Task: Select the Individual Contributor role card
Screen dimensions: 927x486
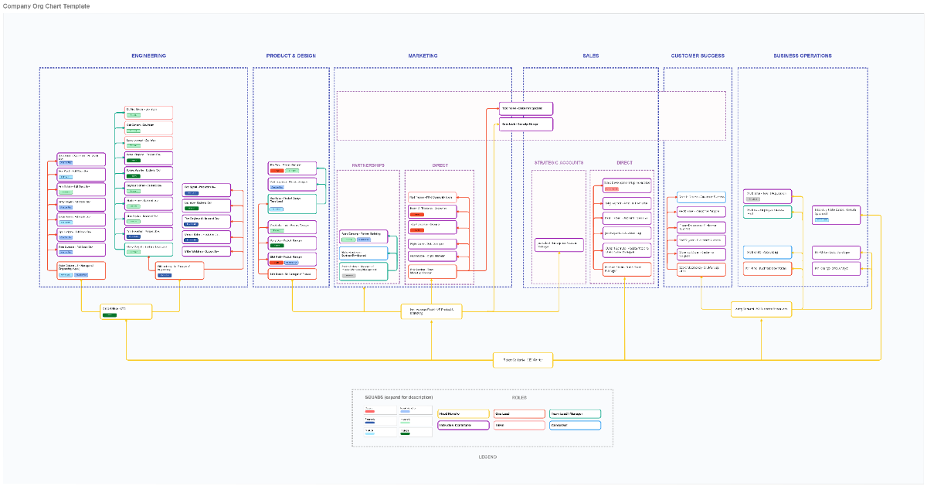Action: [463, 425]
